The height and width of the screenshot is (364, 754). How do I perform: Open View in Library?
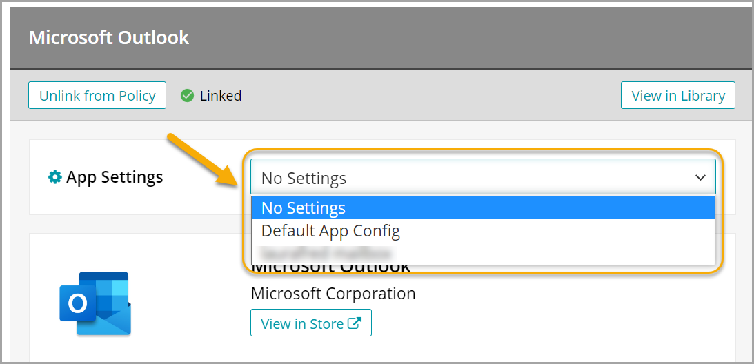677,96
